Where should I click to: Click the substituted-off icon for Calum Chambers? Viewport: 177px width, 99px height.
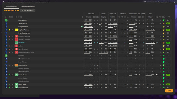[16, 36]
